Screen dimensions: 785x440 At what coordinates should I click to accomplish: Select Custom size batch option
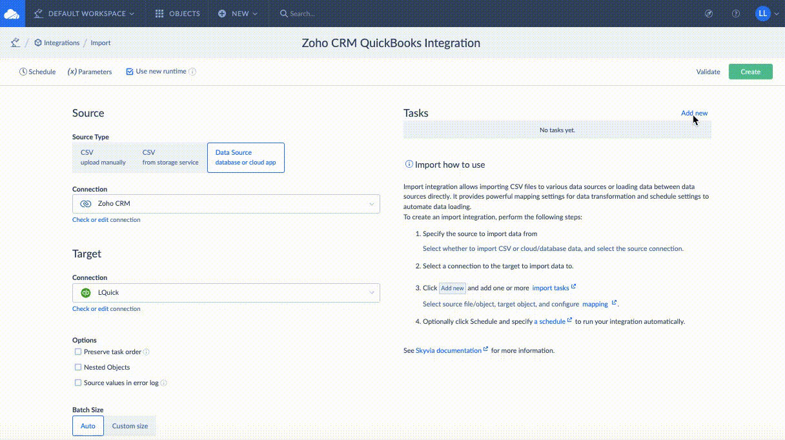[x=130, y=426]
